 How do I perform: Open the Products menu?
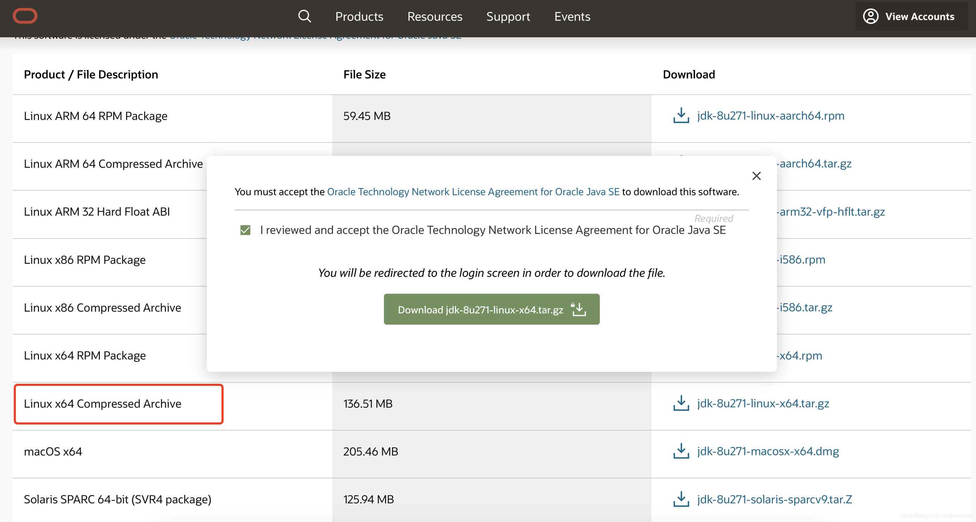tap(359, 16)
